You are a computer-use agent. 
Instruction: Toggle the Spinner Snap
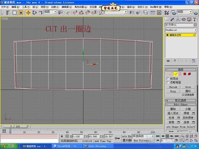click(x=94, y=13)
